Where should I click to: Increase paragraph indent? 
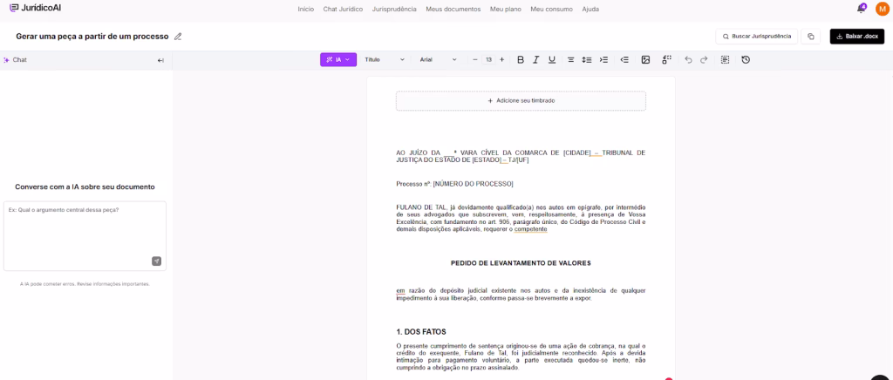(603, 59)
